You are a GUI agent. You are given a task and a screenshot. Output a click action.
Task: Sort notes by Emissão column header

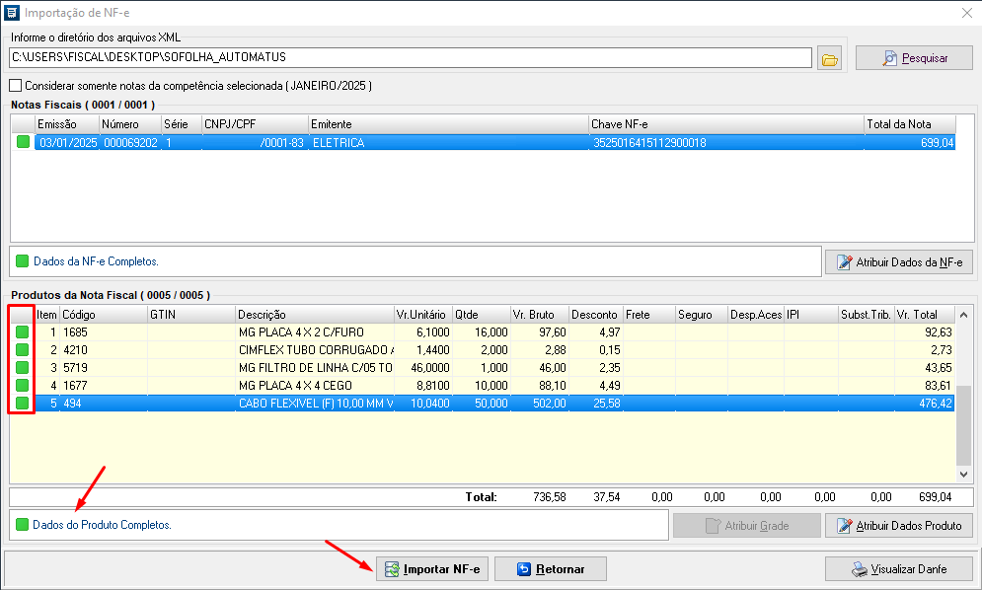pyautogui.click(x=66, y=124)
